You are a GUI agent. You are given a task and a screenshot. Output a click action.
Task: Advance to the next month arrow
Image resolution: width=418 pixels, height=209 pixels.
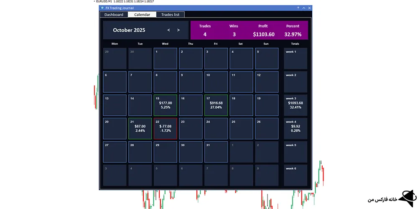coord(178,30)
